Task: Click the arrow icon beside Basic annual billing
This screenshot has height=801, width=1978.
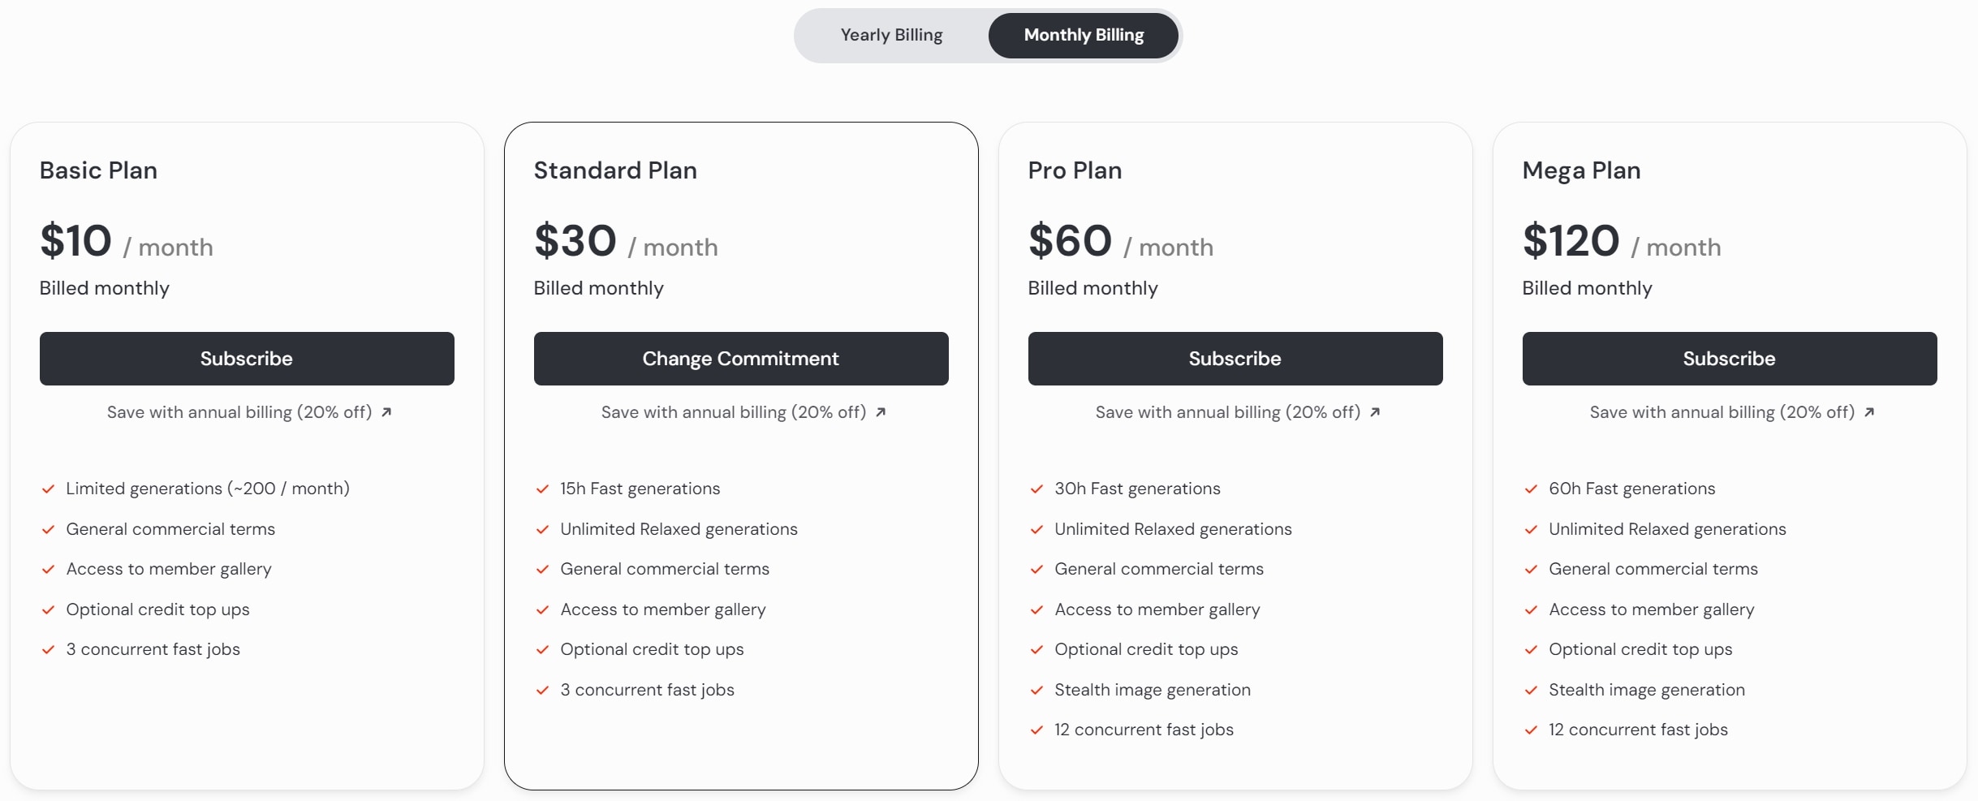Action: coord(386,412)
